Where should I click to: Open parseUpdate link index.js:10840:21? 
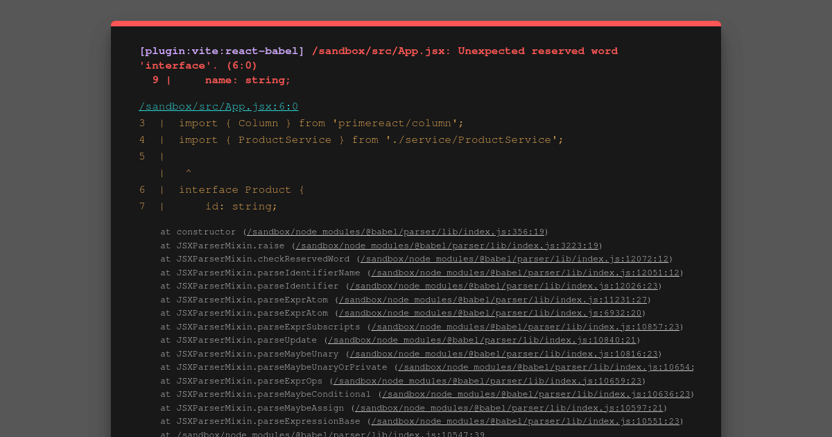(x=482, y=340)
